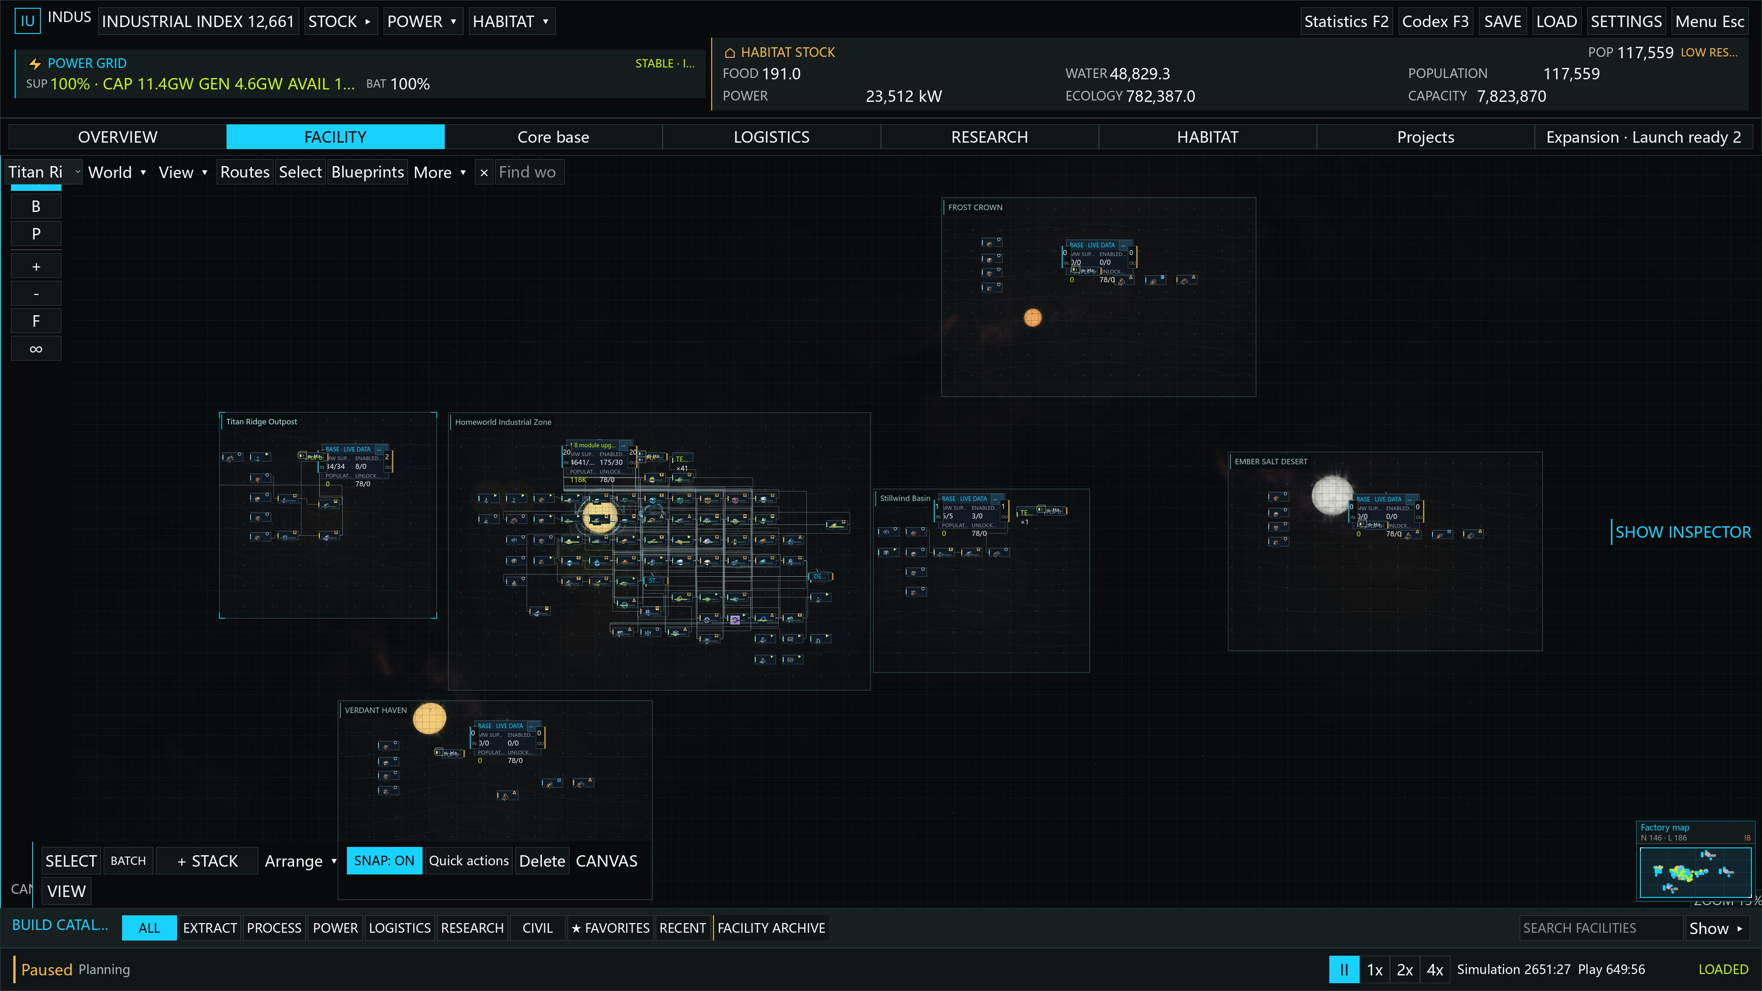Expand the Arrange dropdown

(300, 861)
